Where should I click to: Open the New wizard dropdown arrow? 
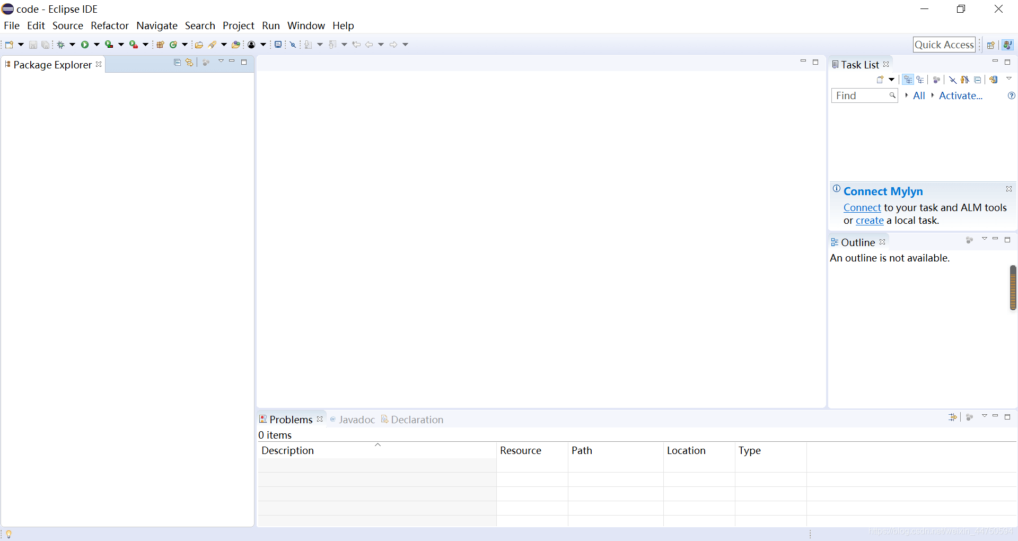pyautogui.click(x=21, y=45)
